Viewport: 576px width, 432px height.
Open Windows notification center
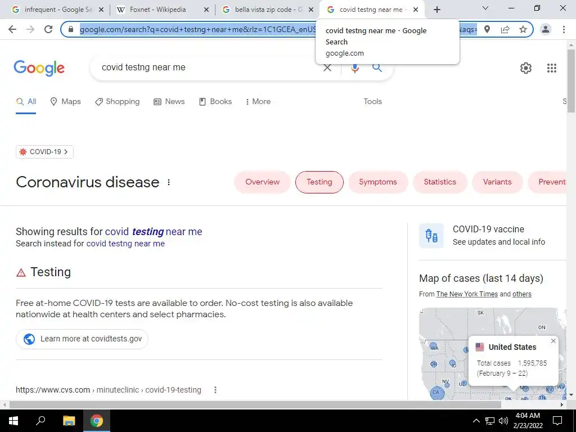pos(557,421)
